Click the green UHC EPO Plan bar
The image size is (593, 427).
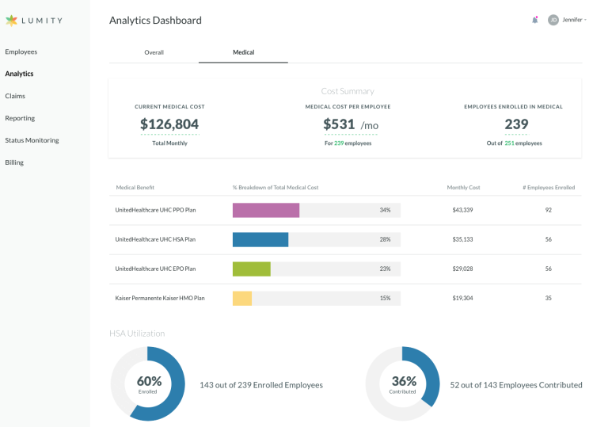251,269
